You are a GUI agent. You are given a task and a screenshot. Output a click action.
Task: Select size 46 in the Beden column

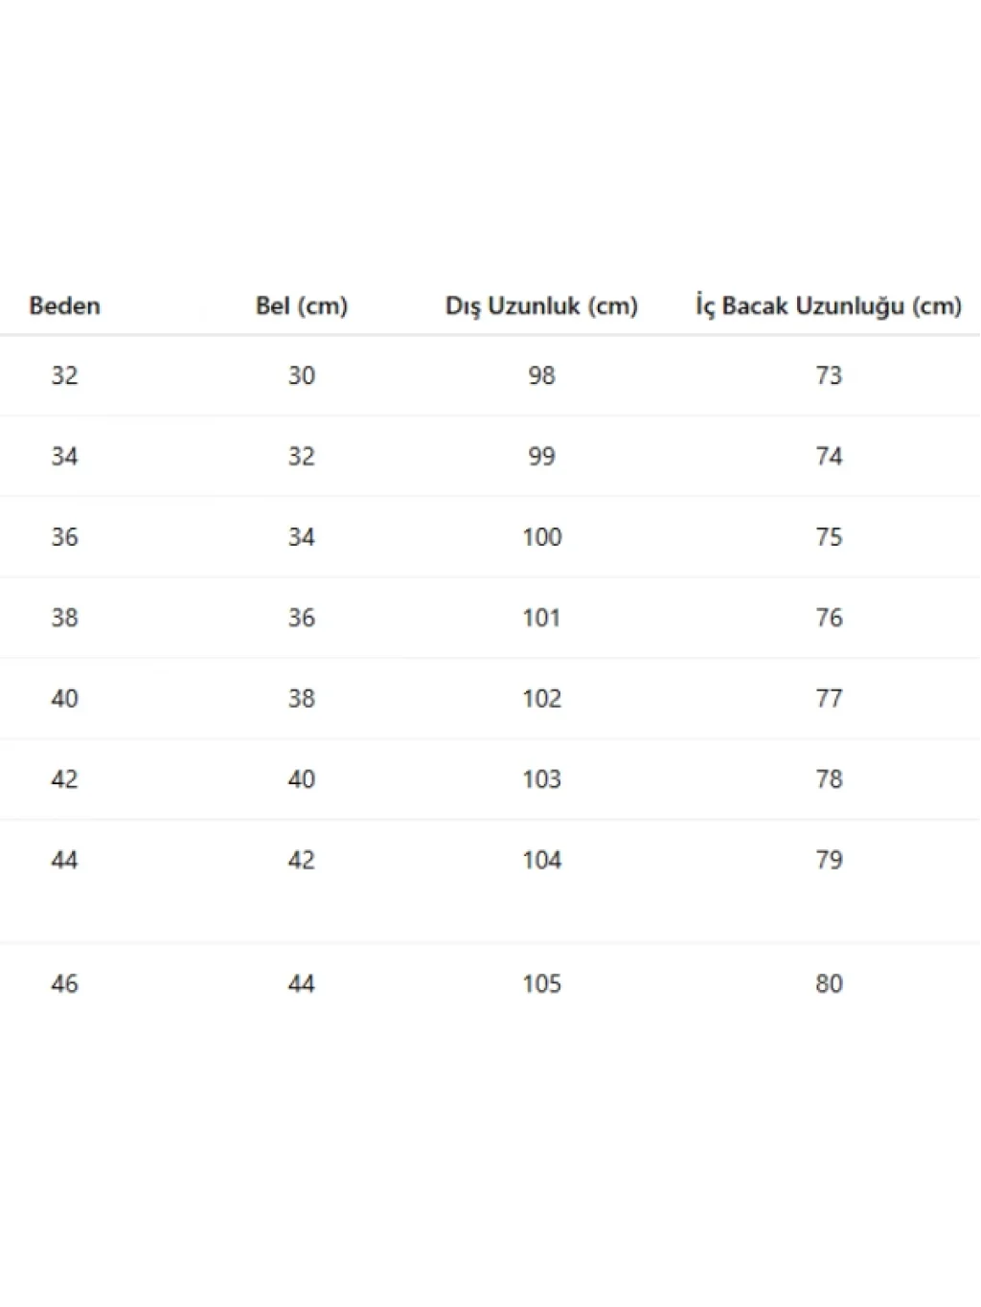point(64,983)
